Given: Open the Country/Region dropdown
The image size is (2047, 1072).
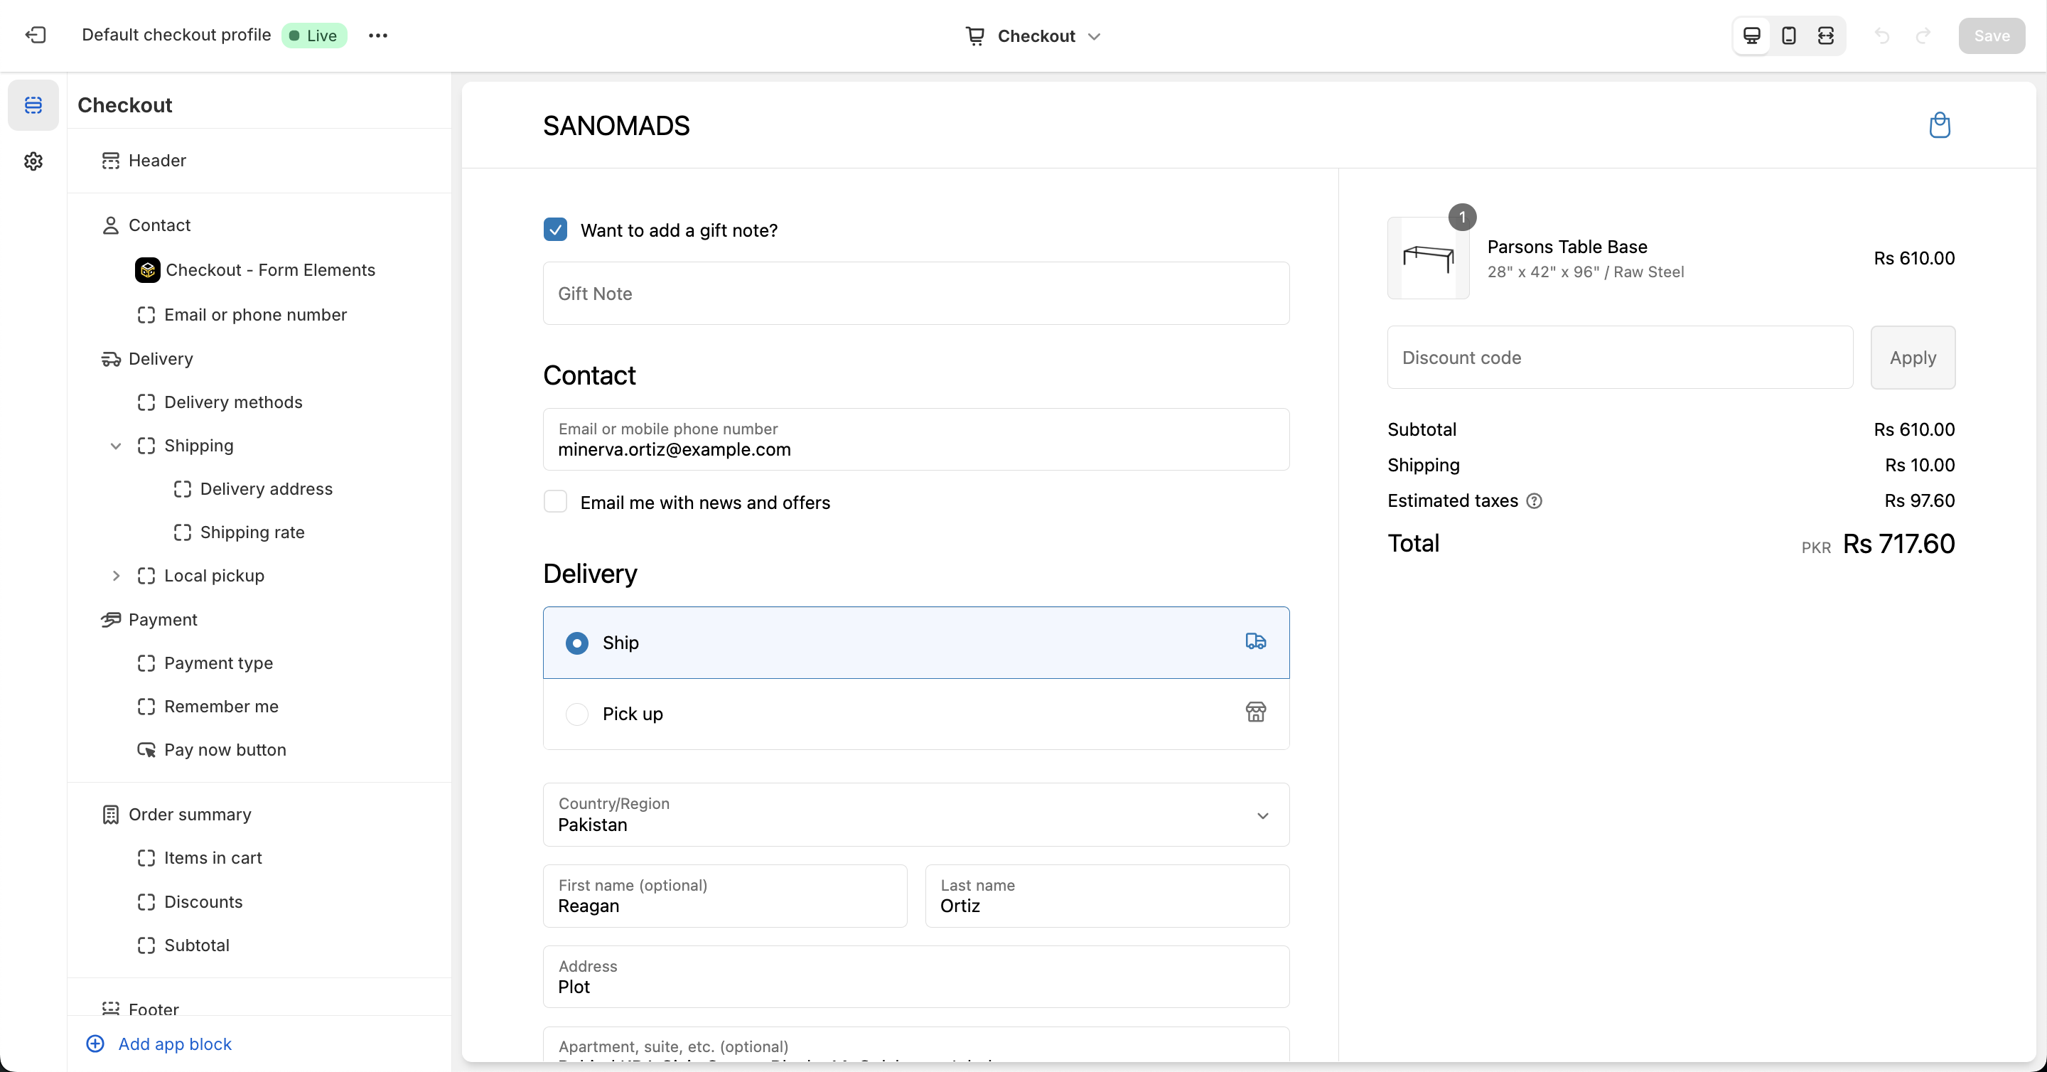Looking at the screenshot, I should (x=916, y=815).
